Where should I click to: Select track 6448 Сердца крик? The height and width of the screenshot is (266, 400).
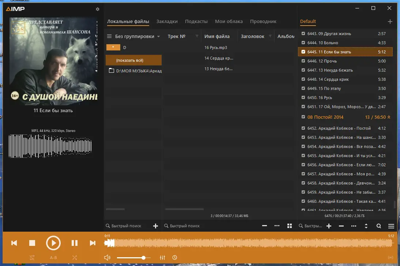345,79
